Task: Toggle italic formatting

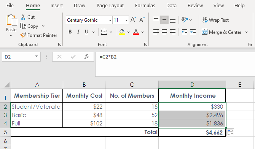Action: pyautogui.click(x=78, y=32)
